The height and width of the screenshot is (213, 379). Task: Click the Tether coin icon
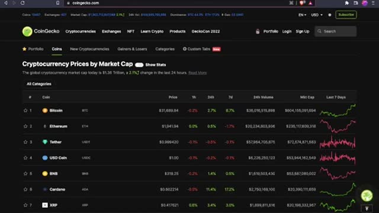click(x=45, y=142)
